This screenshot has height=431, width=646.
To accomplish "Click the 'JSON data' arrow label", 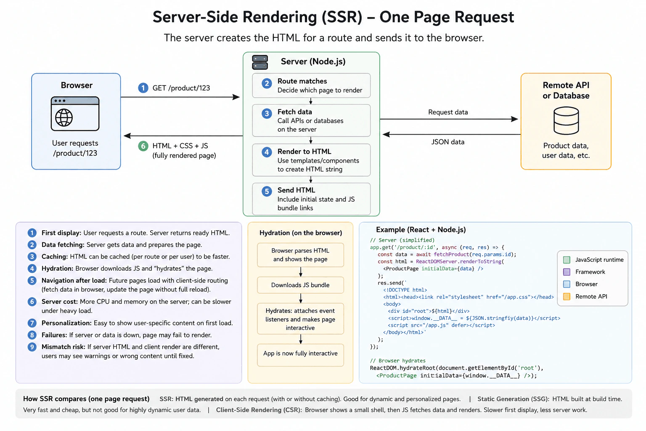I will [448, 142].
